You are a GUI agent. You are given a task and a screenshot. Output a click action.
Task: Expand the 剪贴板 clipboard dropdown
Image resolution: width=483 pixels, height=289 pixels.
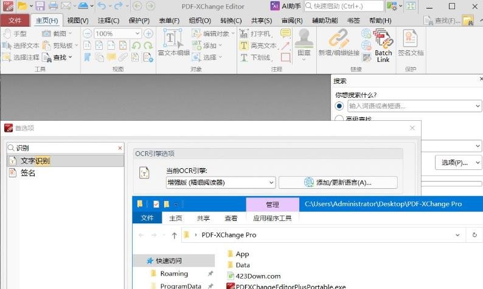[76, 46]
